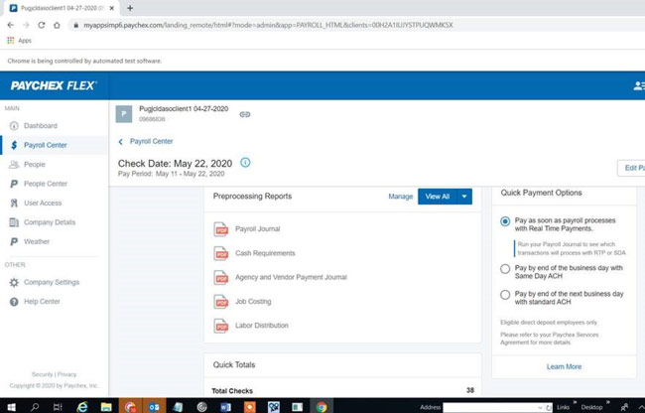Go to Dashboard in the sidebar
The image size is (645, 413).
(x=41, y=126)
